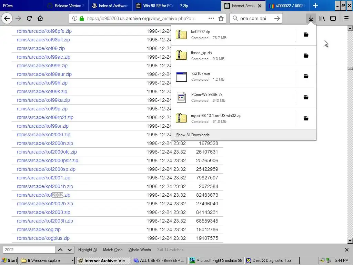Open the Library toolbar button
The height and width of the screenshot is (265, 353).
(x=322, y=18)
